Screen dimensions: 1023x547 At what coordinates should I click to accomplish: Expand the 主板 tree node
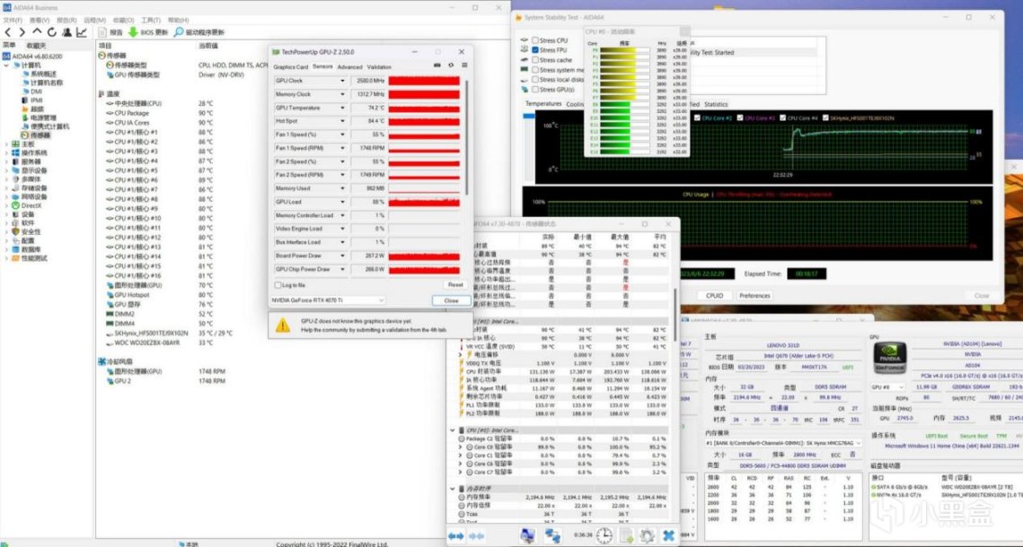[x=6, y=143]
